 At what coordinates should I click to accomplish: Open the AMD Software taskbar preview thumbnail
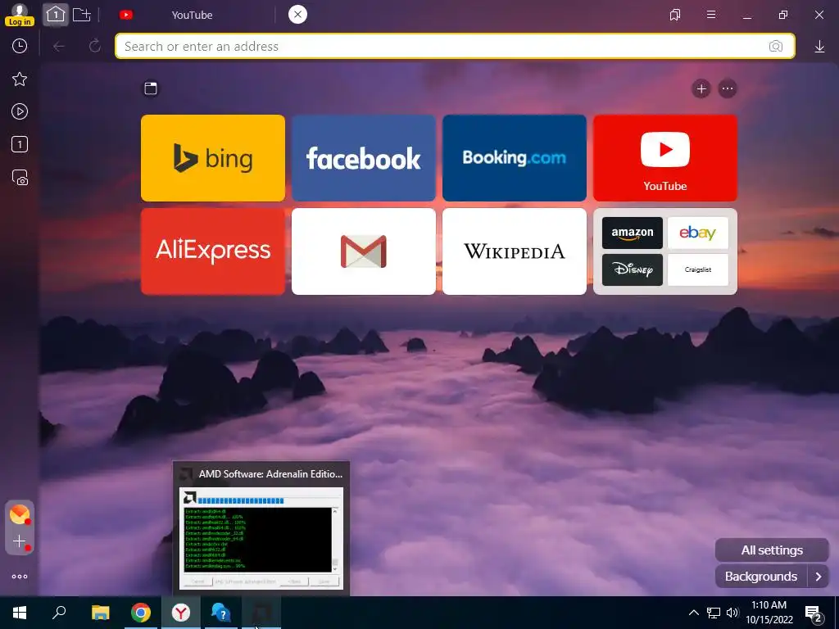click(261, 528)
